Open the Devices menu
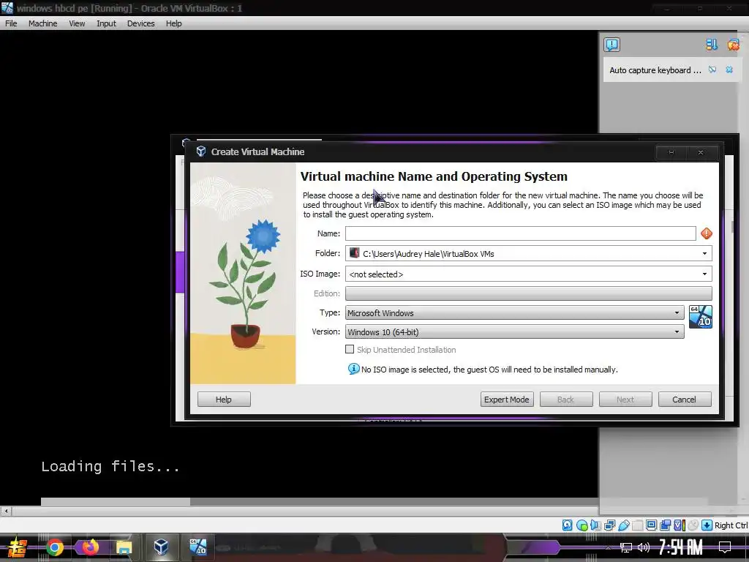Viewport: 749px width, 562px height. (x=140, y=23)
